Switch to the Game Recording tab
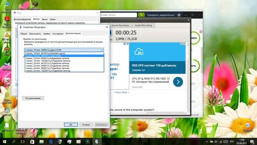This screenshot has width=257, height=145. pyautogui.click(x=120, y=25)
